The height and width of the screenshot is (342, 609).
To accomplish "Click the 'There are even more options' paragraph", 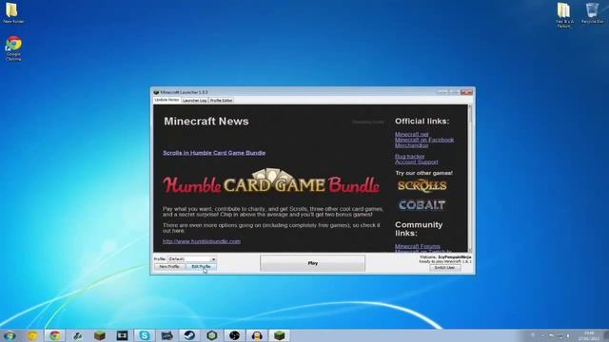I will click(x=271, y=228).
